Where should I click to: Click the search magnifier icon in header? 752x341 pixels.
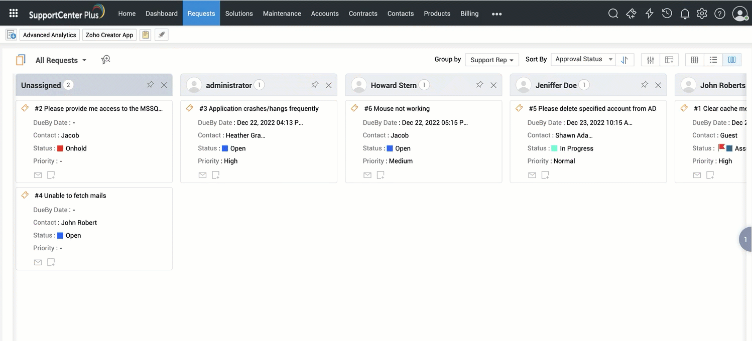[613, 14]
